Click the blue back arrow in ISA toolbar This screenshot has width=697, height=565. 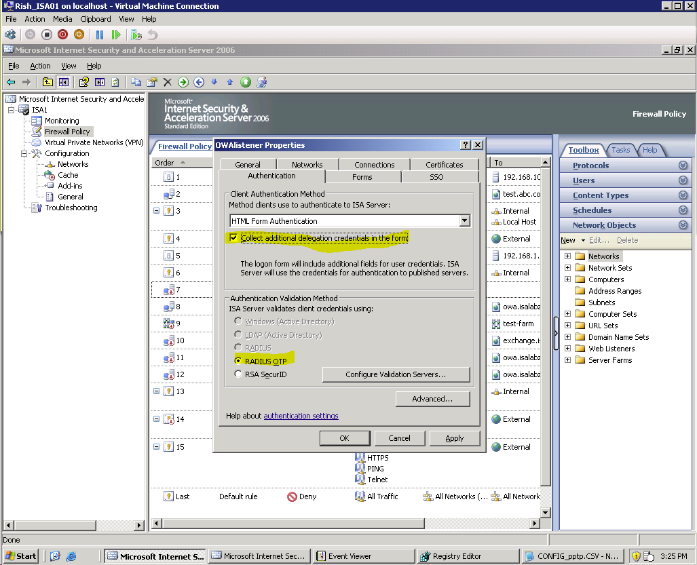coord(11,82)
